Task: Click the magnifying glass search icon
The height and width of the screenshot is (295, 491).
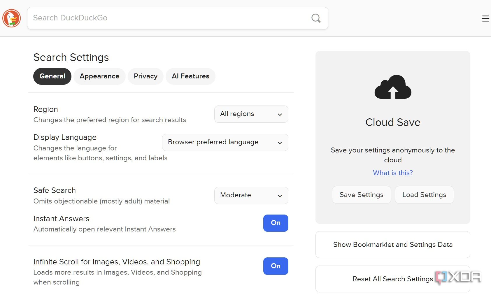Action: click(x=316, y=18)
